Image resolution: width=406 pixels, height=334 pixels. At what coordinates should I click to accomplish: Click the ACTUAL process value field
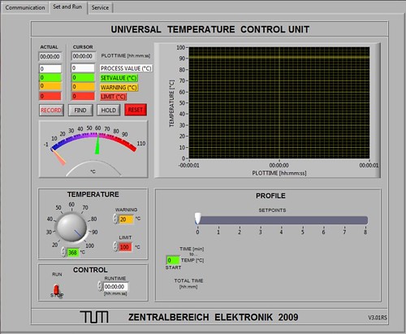(50, 69)
